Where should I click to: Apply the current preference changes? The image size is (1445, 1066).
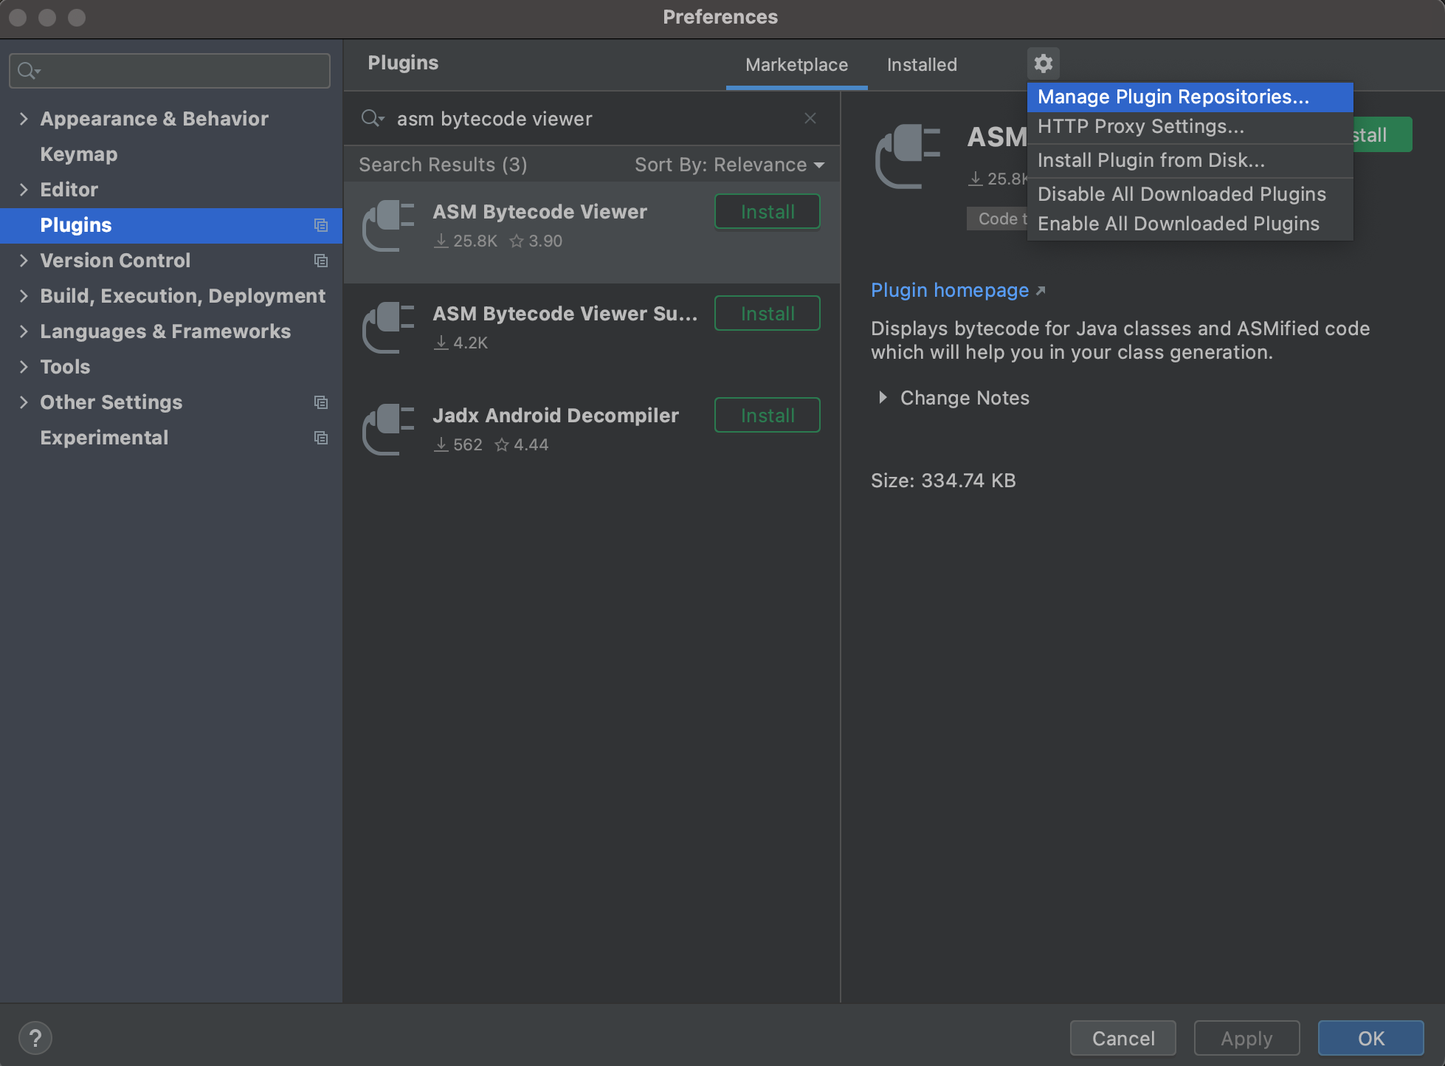tap(1246, 1037)
